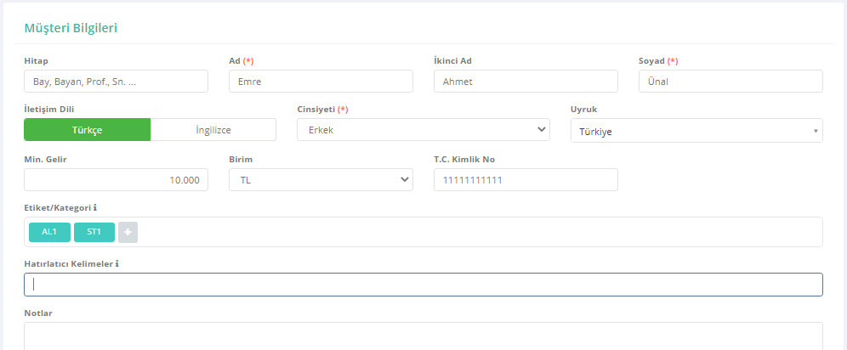
Task: Select the ST1 tag chip
Action: (x=94, y=232)
